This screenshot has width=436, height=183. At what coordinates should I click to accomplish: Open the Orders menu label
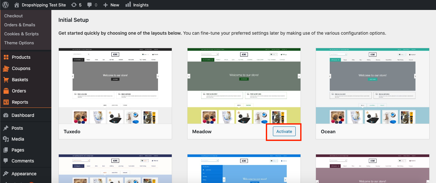(19, 91)
